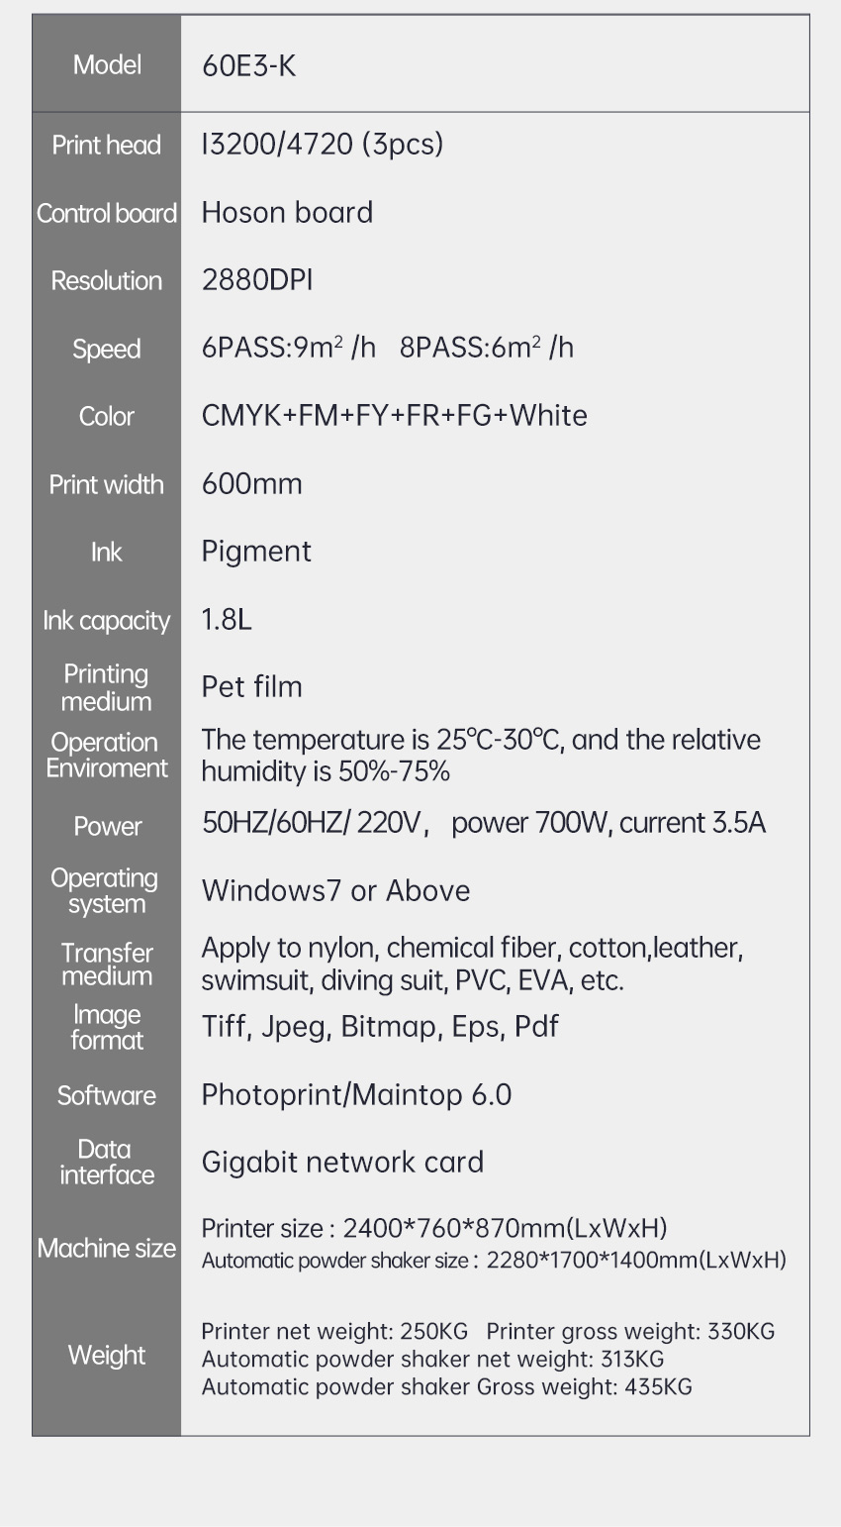Click the Printer size dimensions line
This screenshot has width=841, height=1527.
[x=434, y=1229]
